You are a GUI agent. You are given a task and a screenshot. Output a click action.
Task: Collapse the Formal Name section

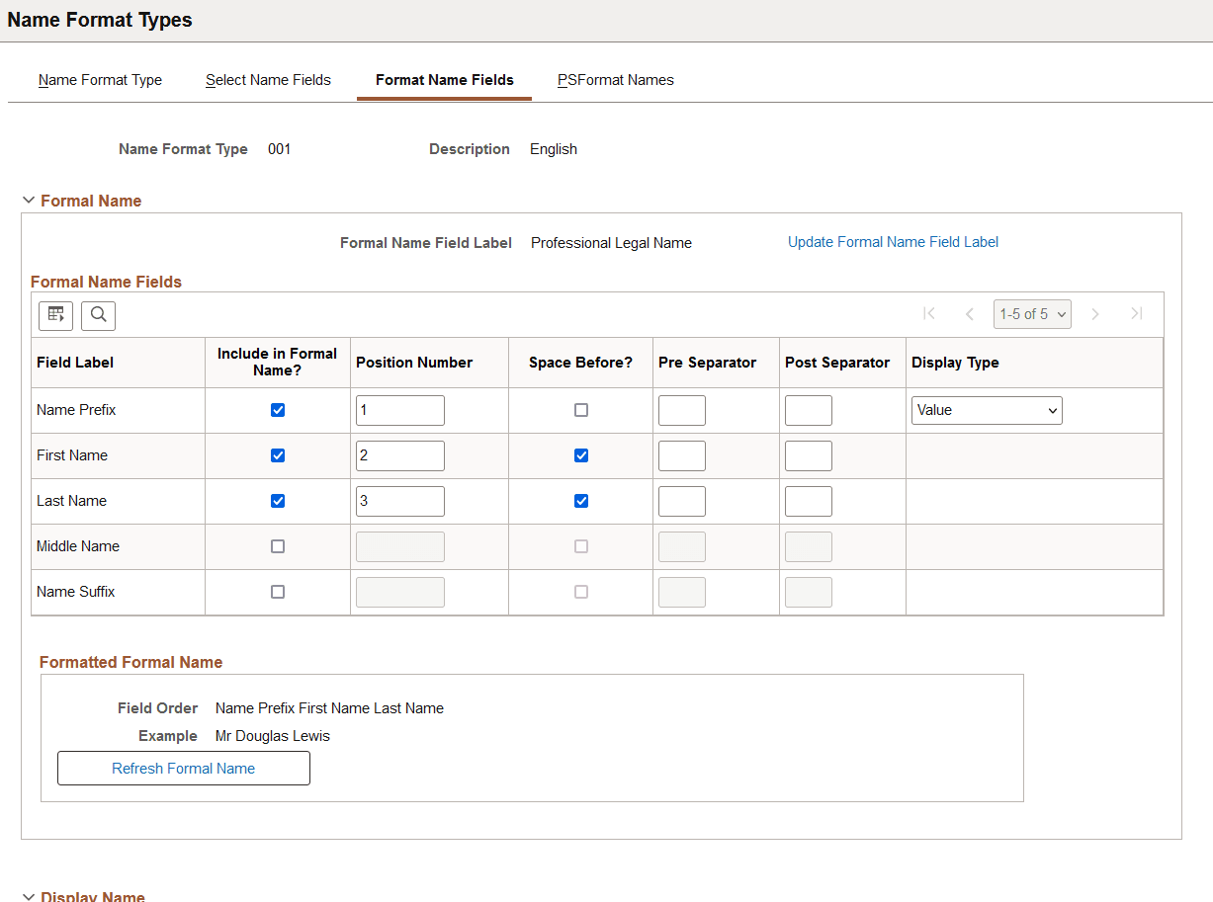(29, 201)
